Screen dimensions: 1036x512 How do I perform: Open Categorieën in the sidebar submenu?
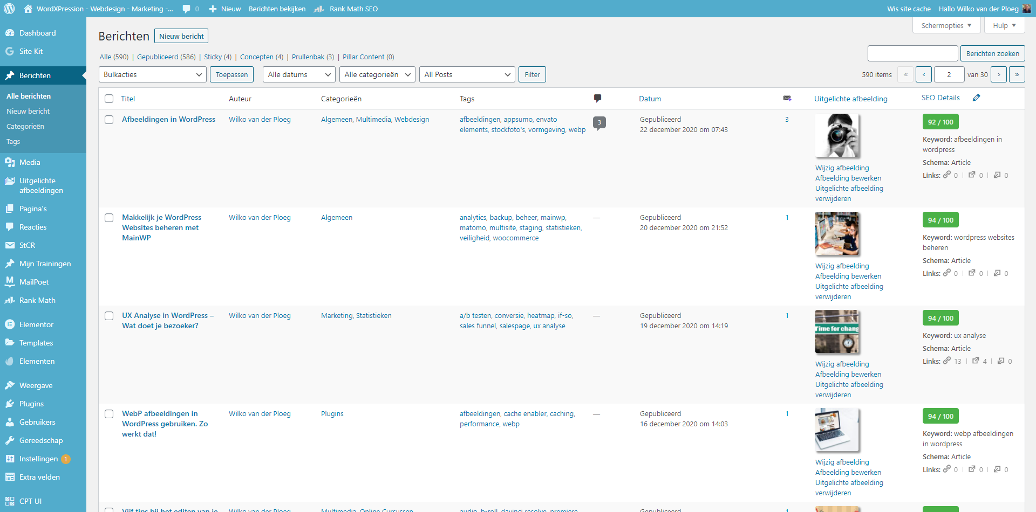coord(25,126)
